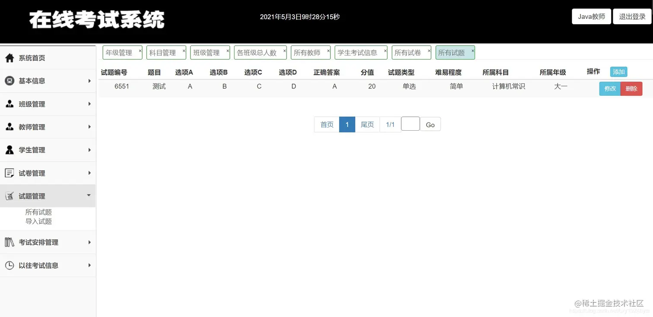Open 班级管理 via its sidebar icon

[x=10, y=104]
